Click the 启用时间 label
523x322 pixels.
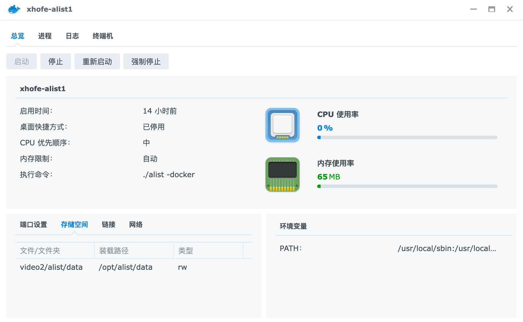(36, 111)
